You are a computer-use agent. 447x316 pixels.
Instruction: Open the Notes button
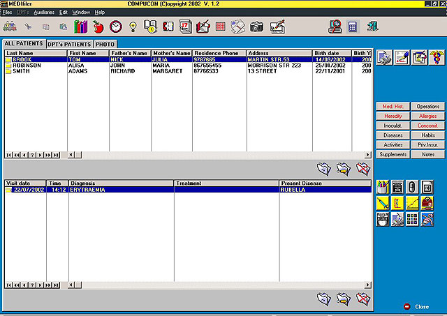pyautogui.click(x=428, y=154)
